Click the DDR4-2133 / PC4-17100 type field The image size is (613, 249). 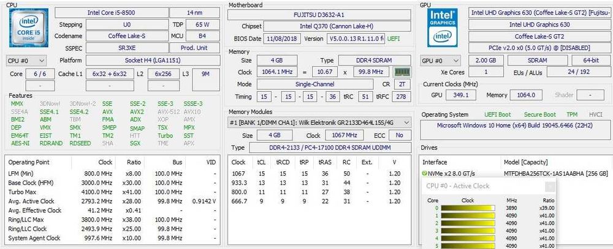(x=330, y=148)
